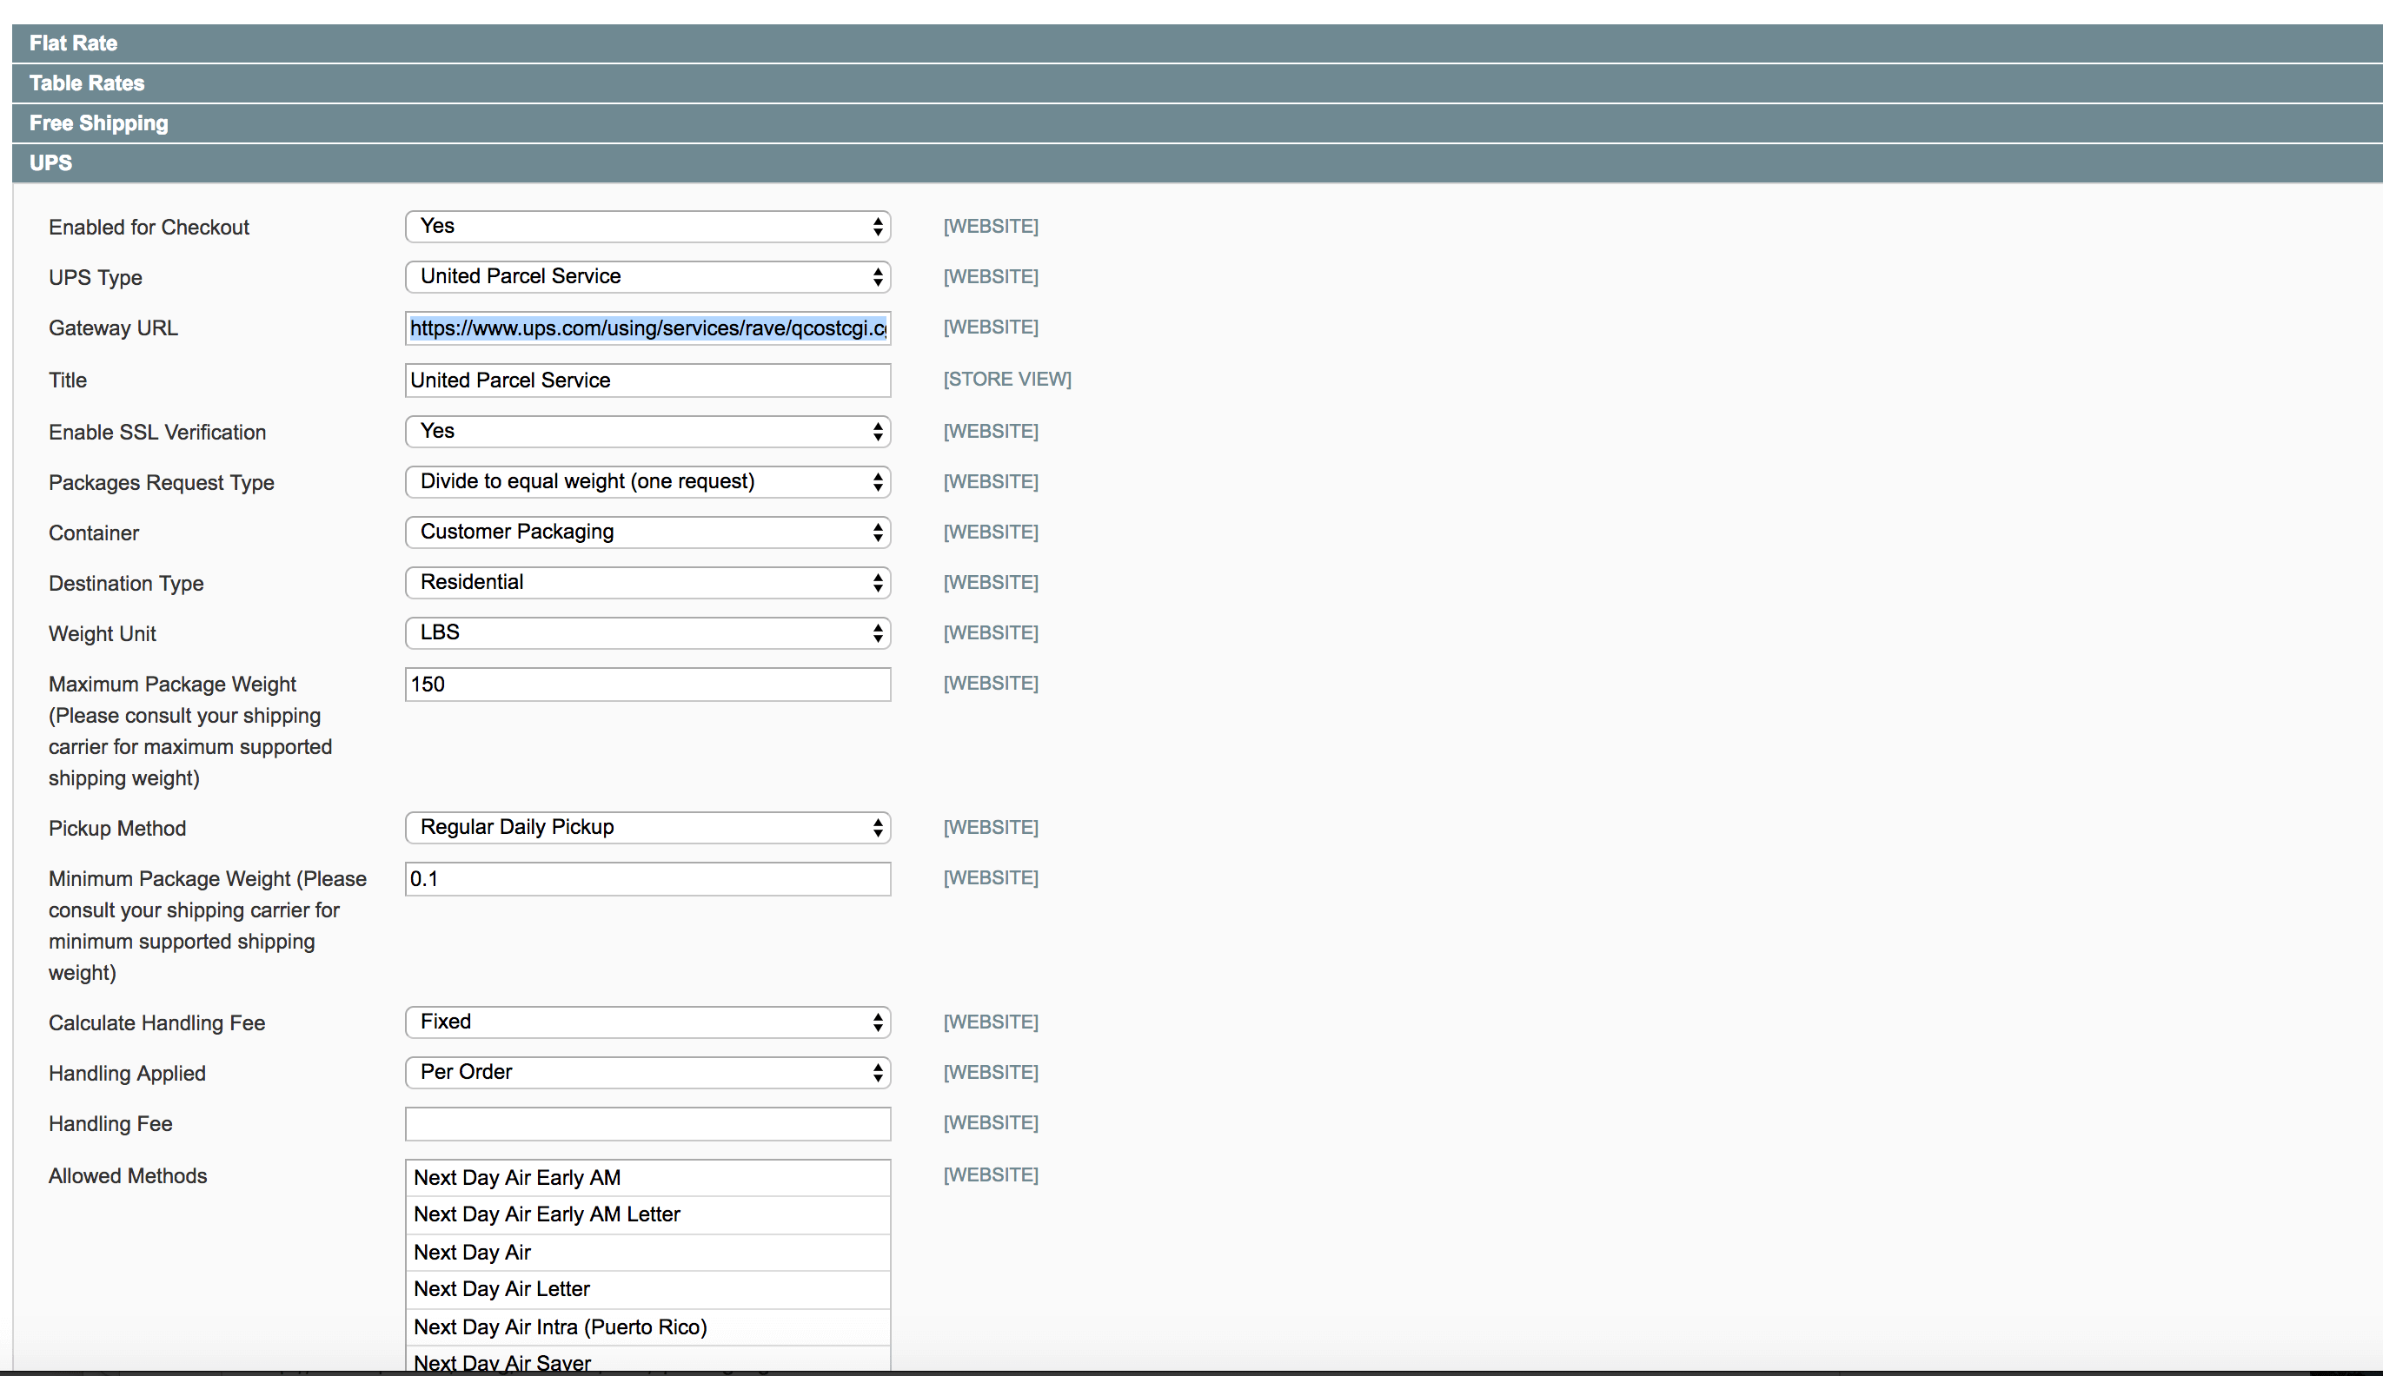2383x1376 pixels.
Task: Expand the Table Rates section header
Action: click(x=1197, y=83)
